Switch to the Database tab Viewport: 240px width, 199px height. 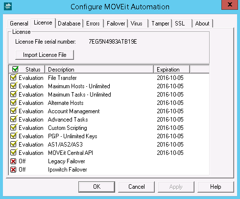(69, 24)
